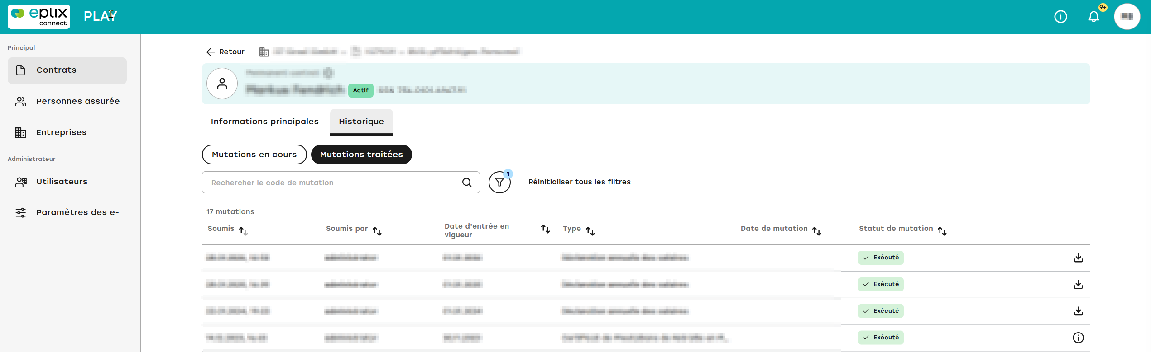Open info icon on fourth mutation row
The image size is (1151, 352).
[1079, 338]
